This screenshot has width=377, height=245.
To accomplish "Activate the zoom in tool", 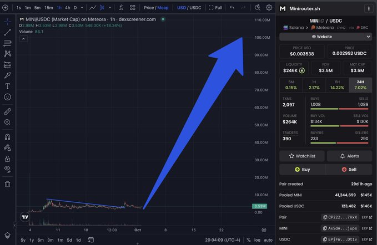I will coord(7,122).
